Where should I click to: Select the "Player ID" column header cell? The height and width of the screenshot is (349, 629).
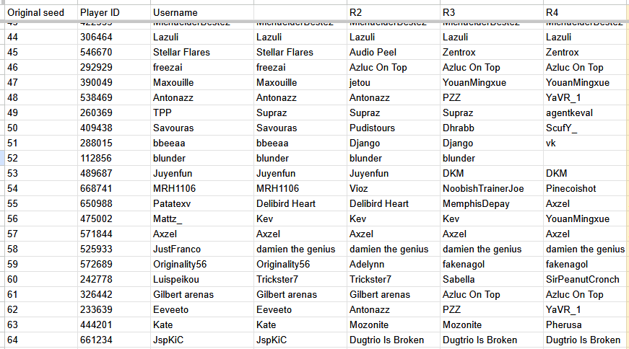point(100,13)
